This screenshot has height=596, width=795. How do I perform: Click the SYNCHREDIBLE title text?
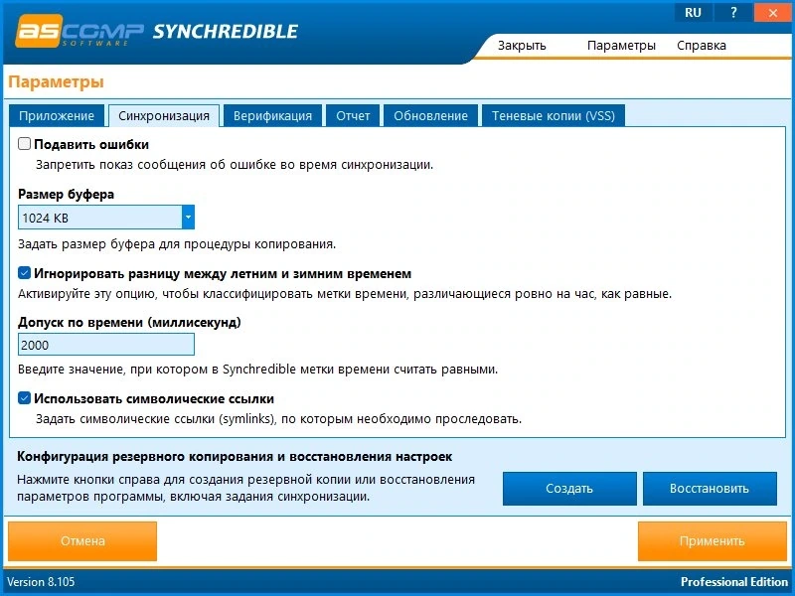point(226,32)
